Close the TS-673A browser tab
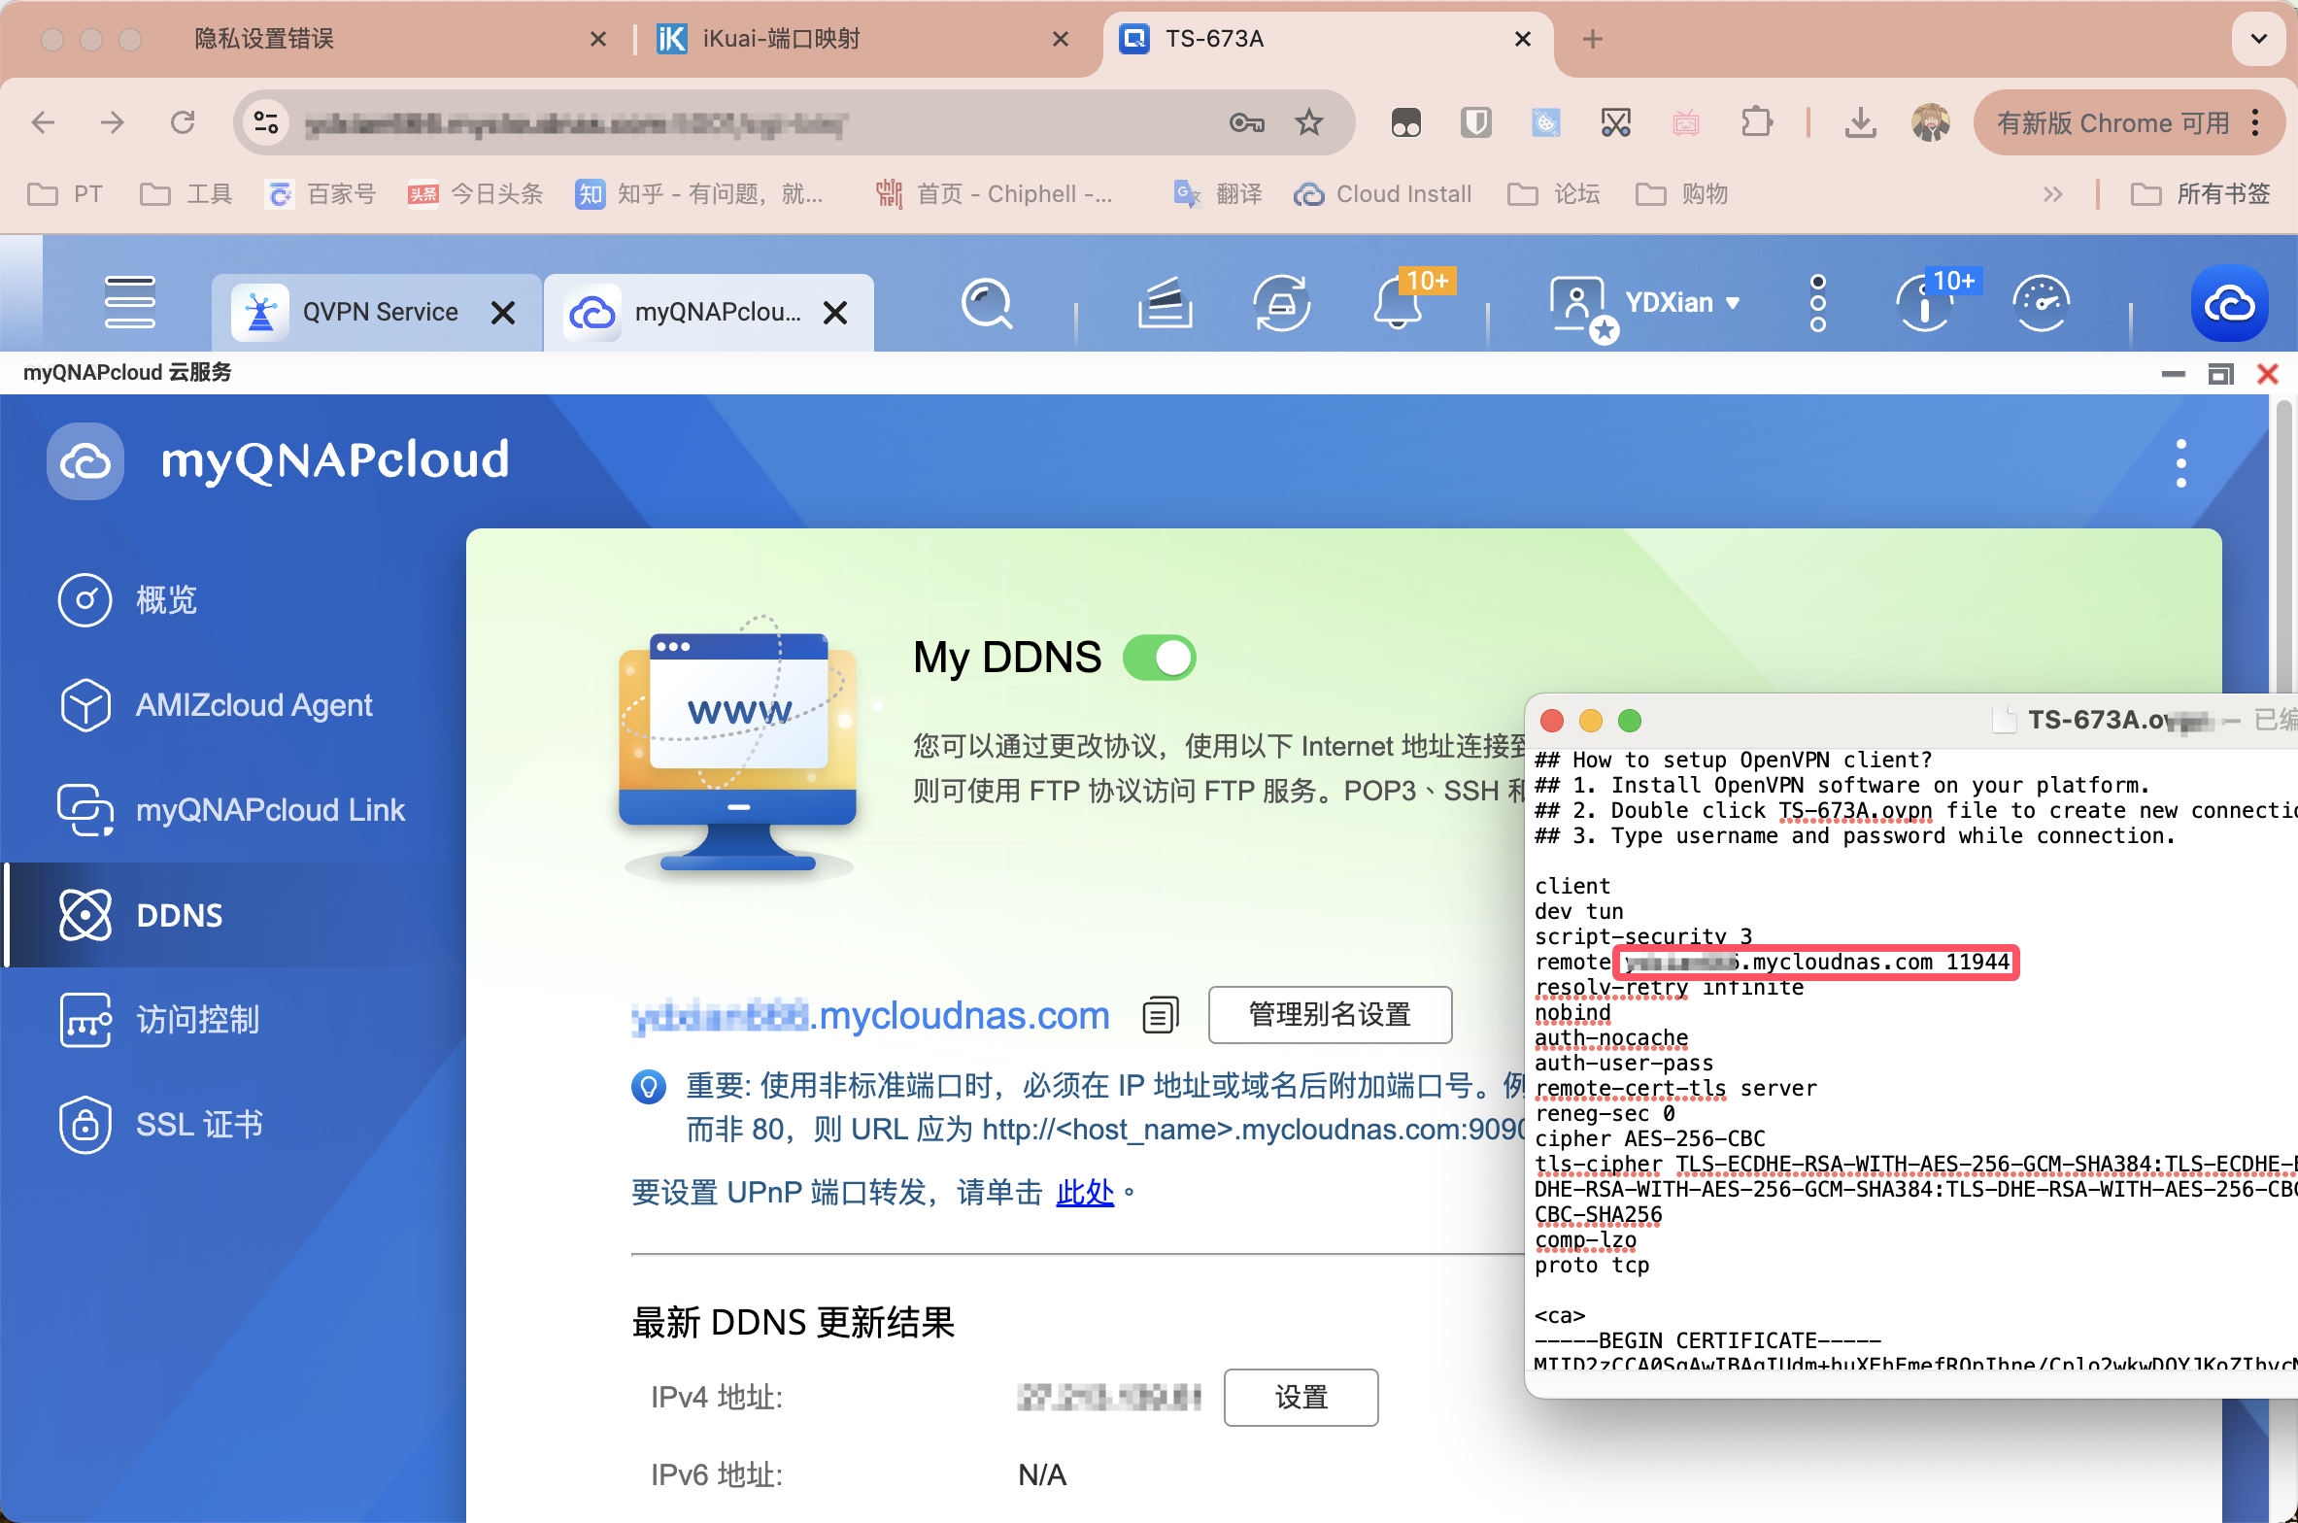 1523,39
